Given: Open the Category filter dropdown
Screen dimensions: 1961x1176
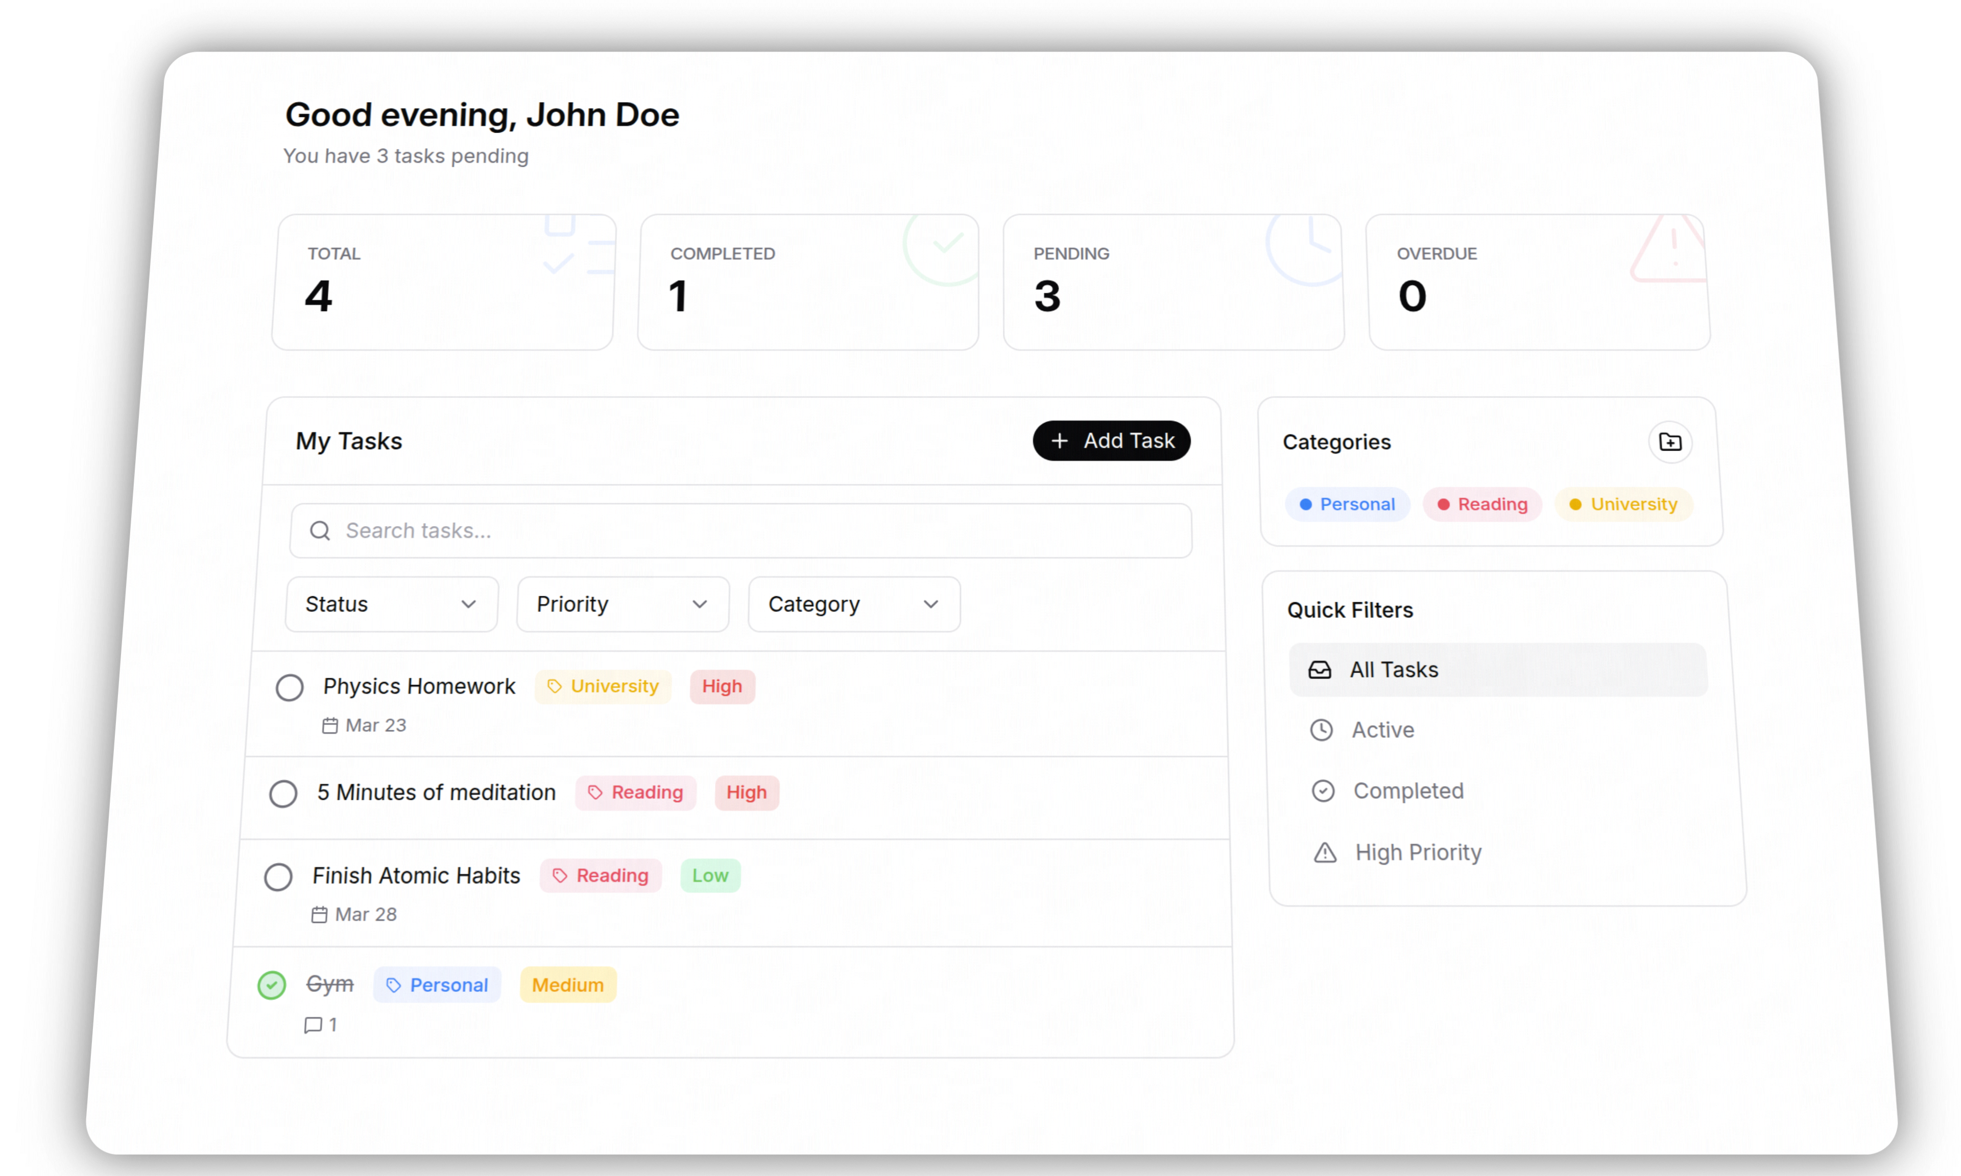Looking at the screenshot, I should [x=854, y=605].
